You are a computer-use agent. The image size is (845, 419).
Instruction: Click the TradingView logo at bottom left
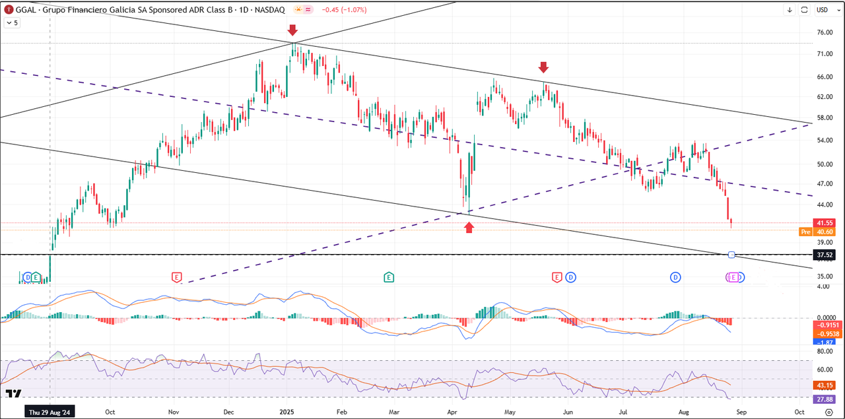pyautogui.click(x=13, y=394)
